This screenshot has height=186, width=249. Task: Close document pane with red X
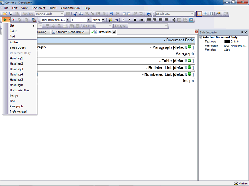click(x=196, y=32)
